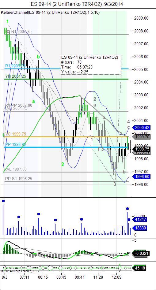This screenshot has height=290, width=156.
Task: Click the 2001.00 price axis label
Action: pos(141,121)
